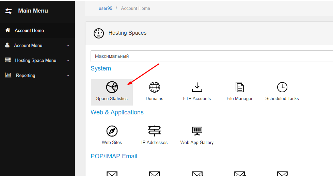Click the Web App Gallery label
Screen dimensions: 333x176
coord(197,142)
